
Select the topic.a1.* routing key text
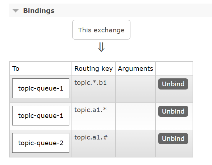[91, 110]
